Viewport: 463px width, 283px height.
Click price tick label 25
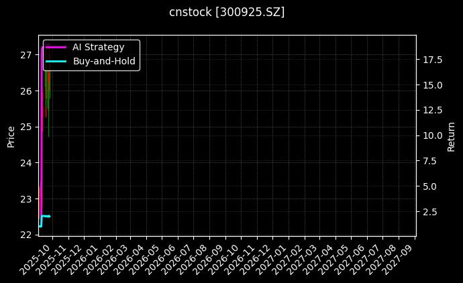tap(25, 127)
